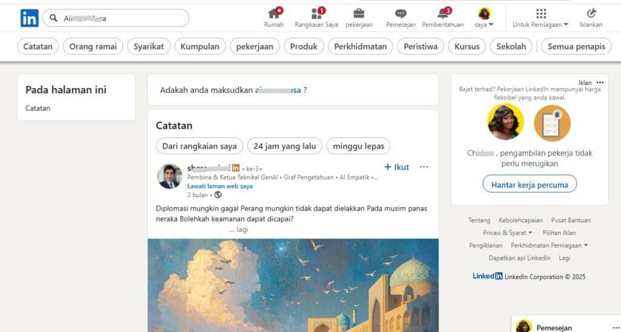Viewport: 621px width, 332px height.
Task: Open the Pilihan Iklan footer link
Action: [559, 233]
